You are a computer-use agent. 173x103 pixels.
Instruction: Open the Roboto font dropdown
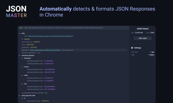pos(151,55)
